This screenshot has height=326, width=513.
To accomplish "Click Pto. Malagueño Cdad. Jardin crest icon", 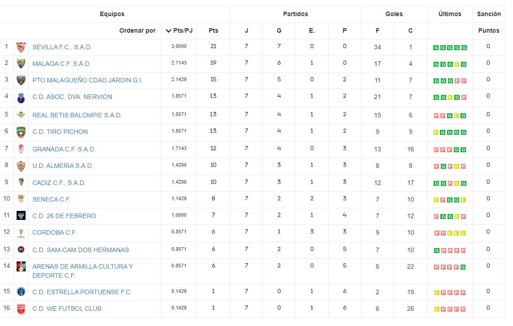I will point(21,80).
